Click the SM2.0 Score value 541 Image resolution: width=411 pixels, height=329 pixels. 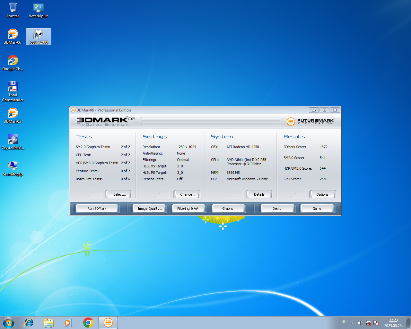(x=323, y=158)
